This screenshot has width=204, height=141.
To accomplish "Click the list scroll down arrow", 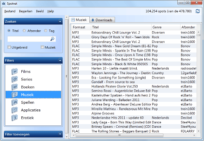I will [x=198, y=131].
